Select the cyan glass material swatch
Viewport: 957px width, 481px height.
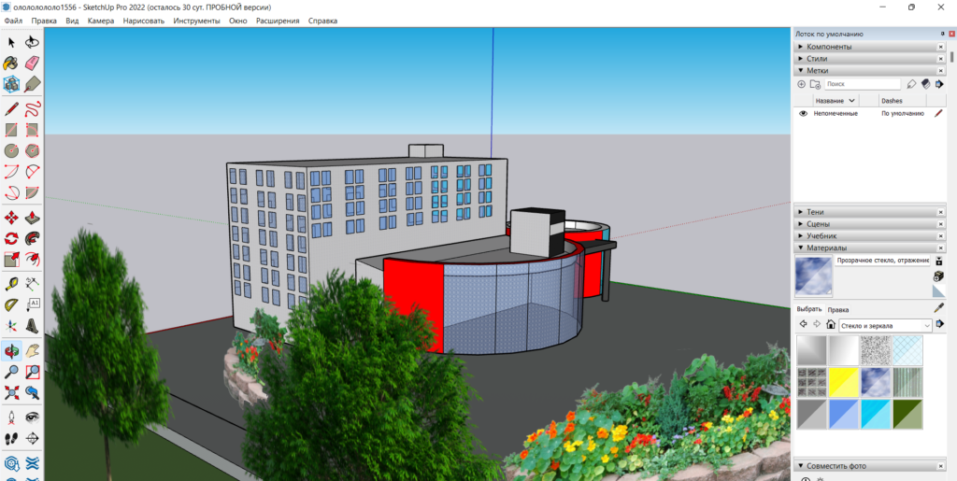[x=876, y=414]
